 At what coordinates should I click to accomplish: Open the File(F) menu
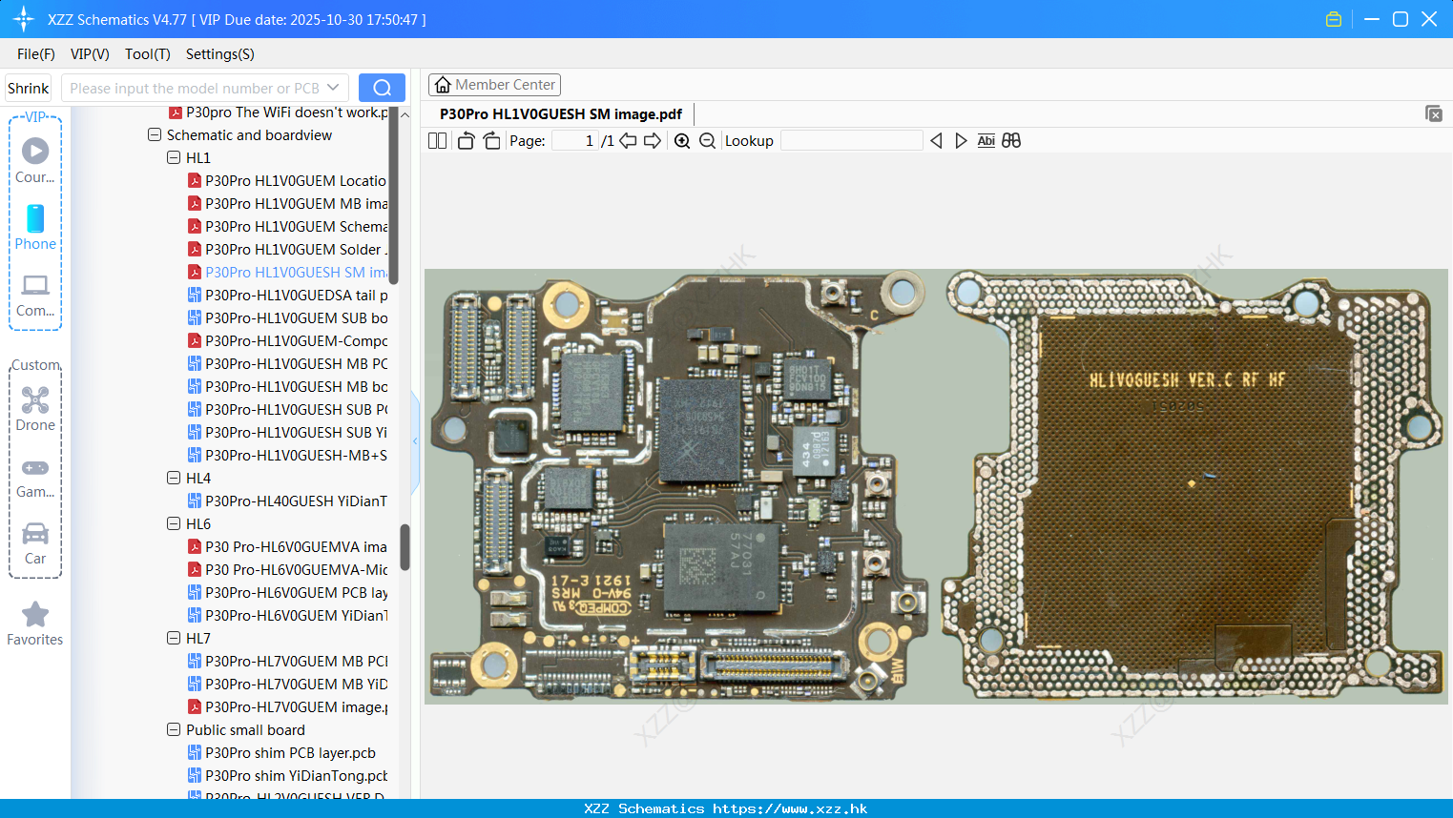click(x=36, y=54)
